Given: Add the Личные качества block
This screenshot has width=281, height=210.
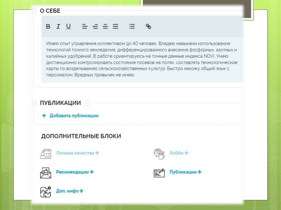Looking at the screenshot, I should (78, 153).
